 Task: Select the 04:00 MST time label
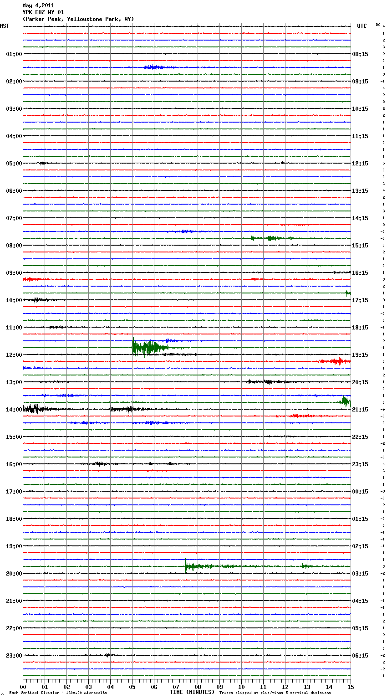coord(14,136)
